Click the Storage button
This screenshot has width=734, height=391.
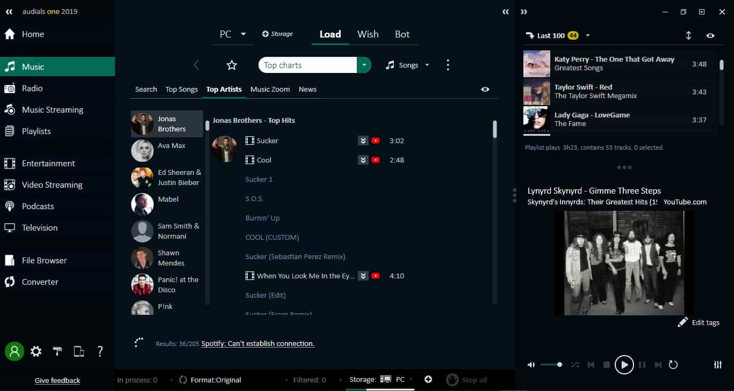click(277, 34)
